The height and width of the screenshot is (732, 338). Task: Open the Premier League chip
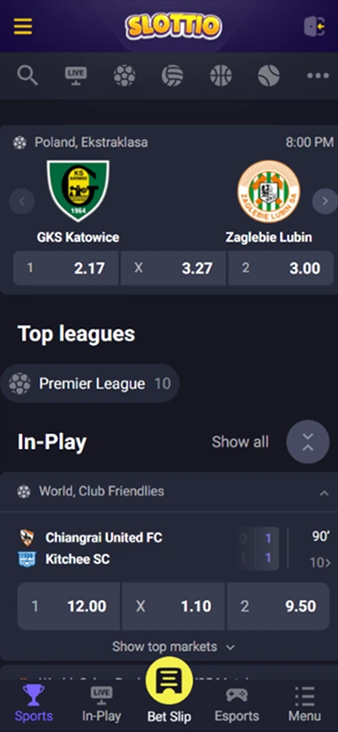(x=90, y=383)
